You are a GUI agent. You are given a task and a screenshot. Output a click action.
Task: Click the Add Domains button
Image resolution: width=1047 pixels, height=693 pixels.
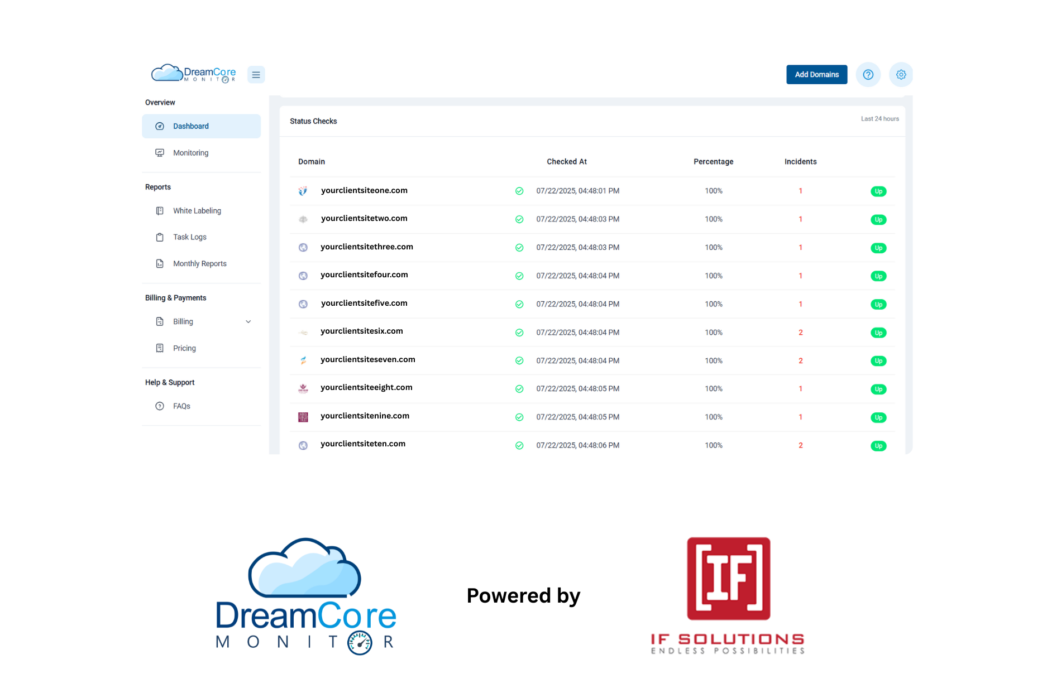[816, 75]
